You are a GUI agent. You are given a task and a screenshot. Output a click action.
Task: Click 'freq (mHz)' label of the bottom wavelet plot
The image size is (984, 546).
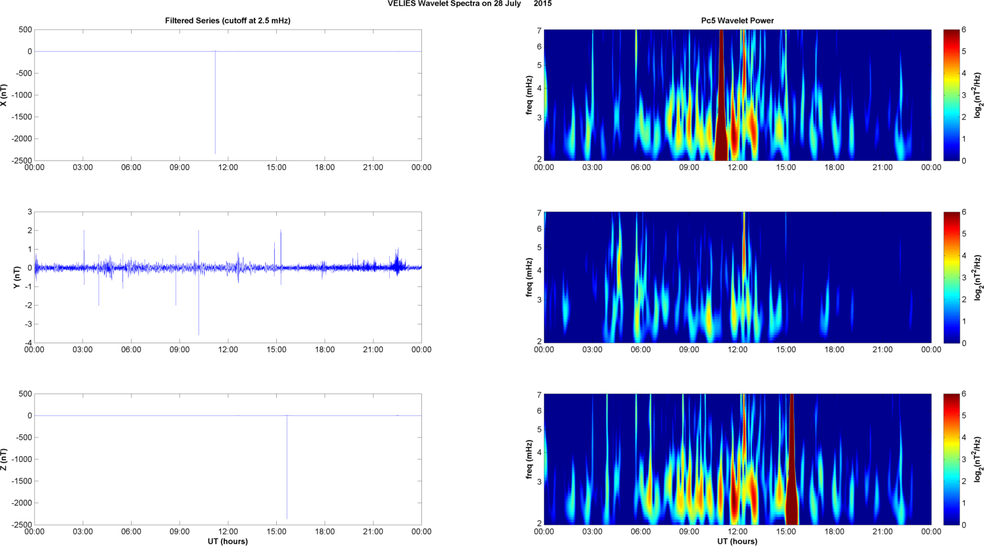[529, 459]
